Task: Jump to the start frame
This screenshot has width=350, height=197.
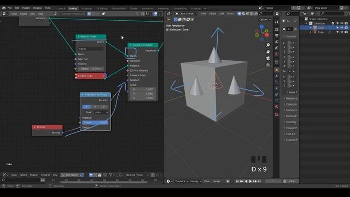Action: 237,181
